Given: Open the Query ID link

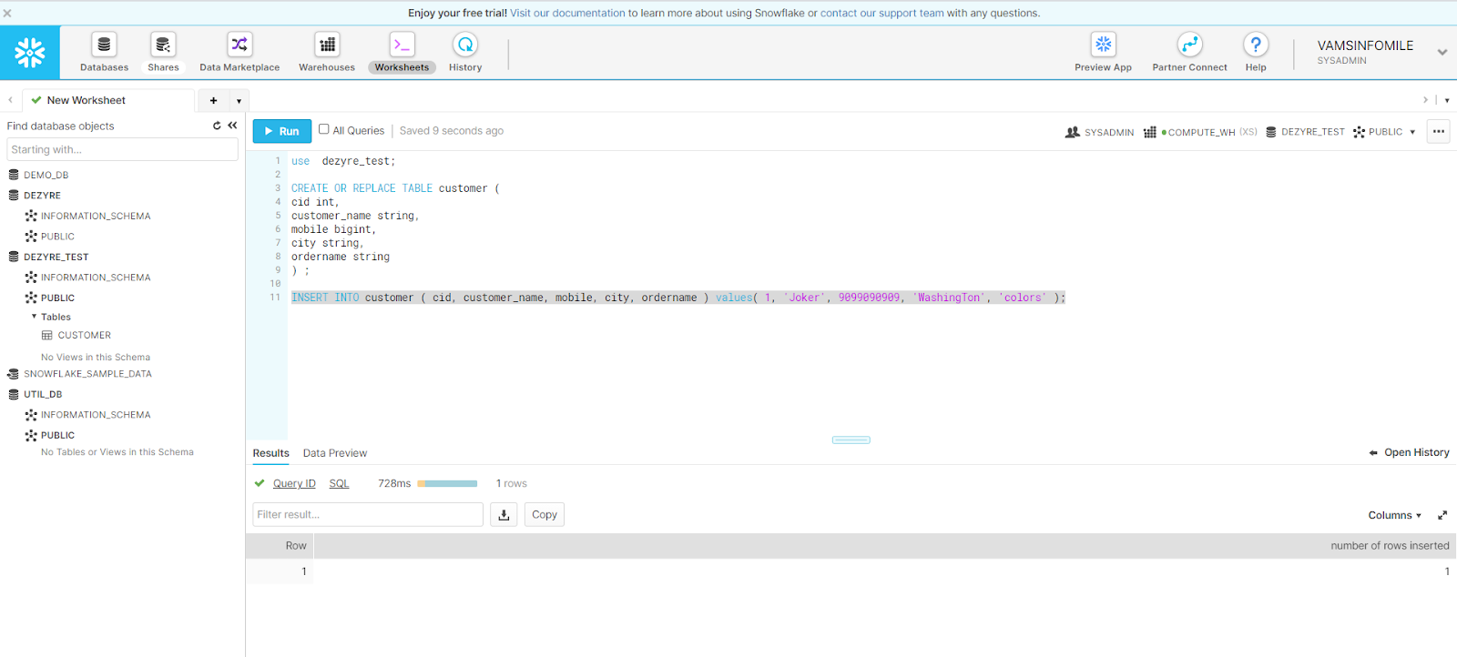Looking at the screenshot, I should [x=294, y=484].
